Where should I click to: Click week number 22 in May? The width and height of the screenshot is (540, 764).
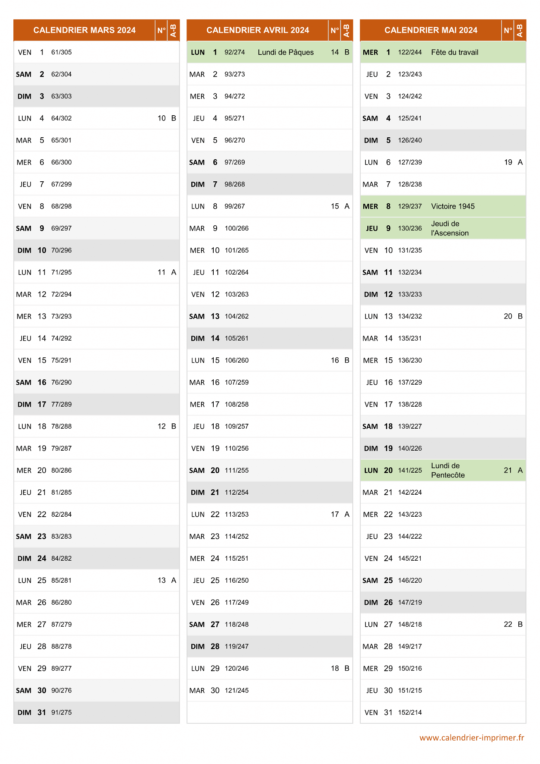click(508, 624)
